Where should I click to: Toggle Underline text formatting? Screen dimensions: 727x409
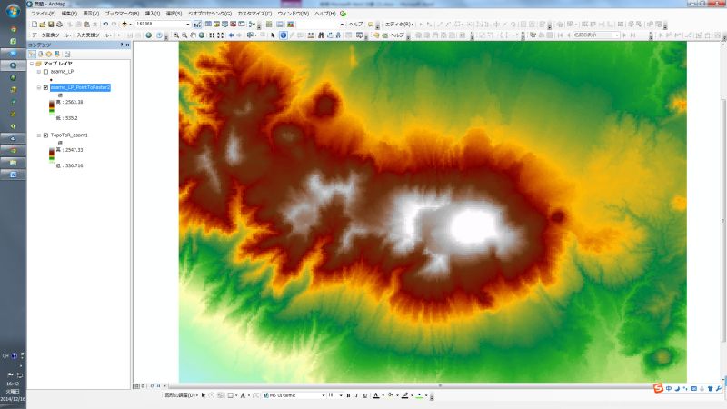pos(365,395)
